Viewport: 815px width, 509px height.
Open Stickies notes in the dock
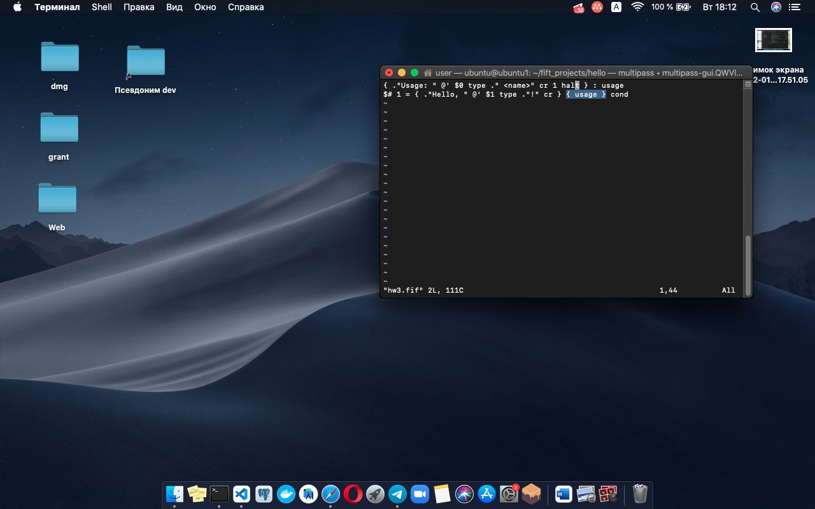pyautogui.click(x=197, y=494)
